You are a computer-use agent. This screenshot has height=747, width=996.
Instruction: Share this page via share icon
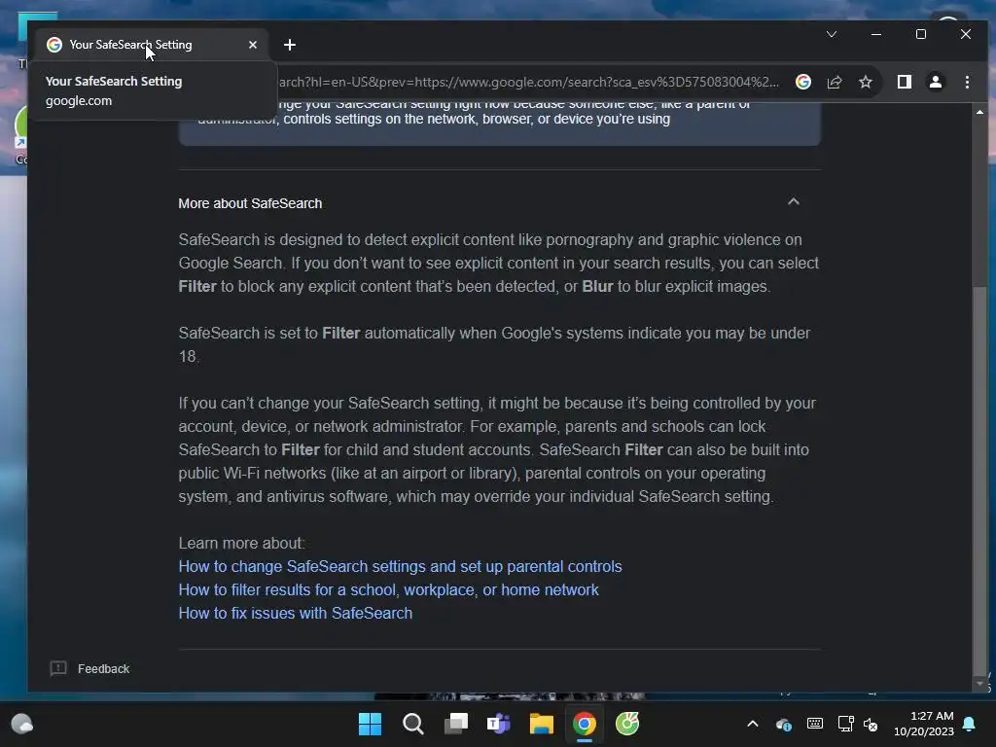point(835,82)
